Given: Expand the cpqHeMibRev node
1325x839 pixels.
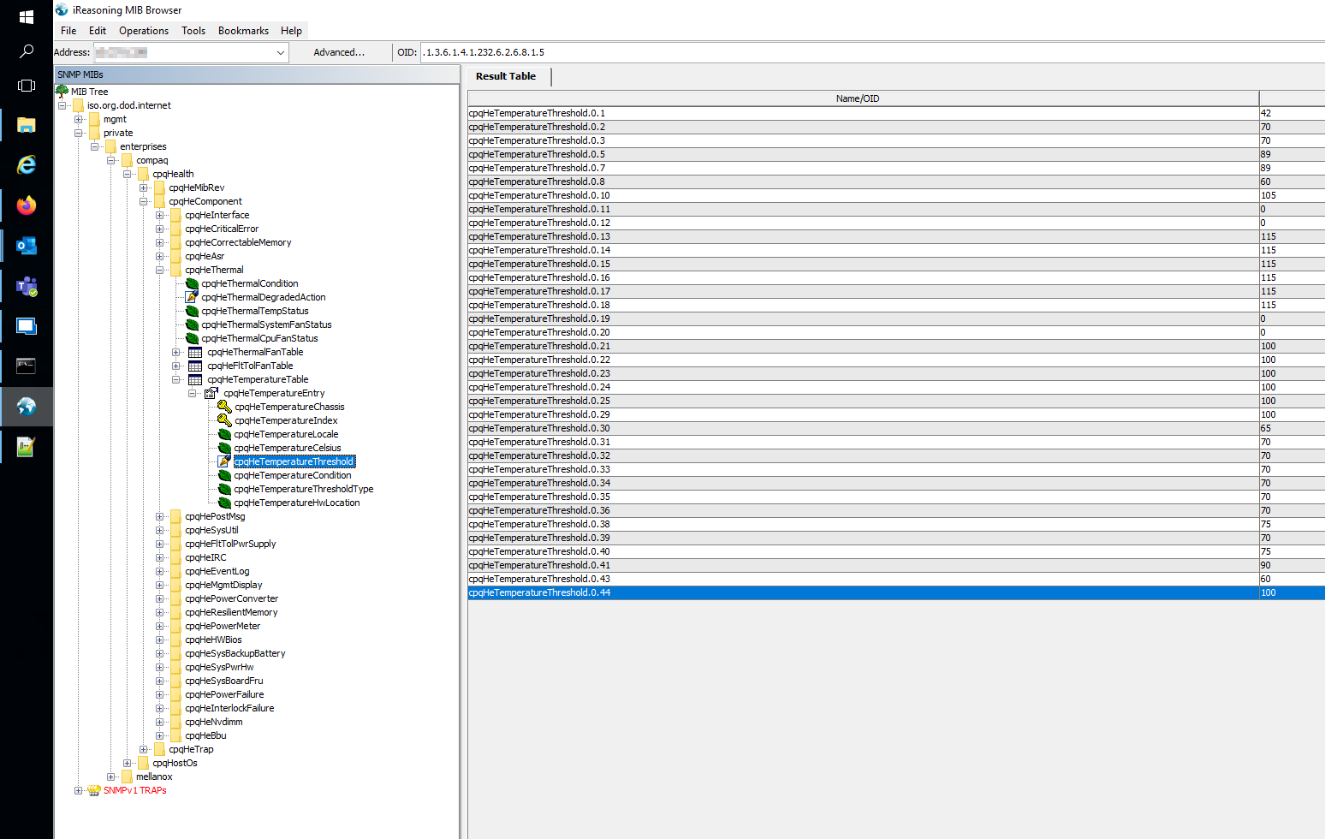Looking at the screenshot, I should point(144,187).
